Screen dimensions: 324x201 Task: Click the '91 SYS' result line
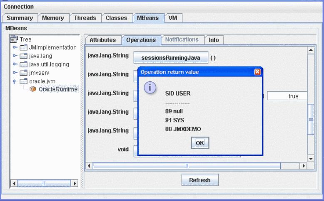click(174, 120)
